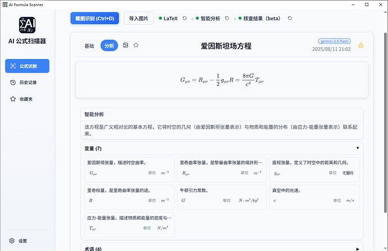This screenshot has height=251, width=388.
Task: Click the unit value m/s
Action: [x=350, y=200]
